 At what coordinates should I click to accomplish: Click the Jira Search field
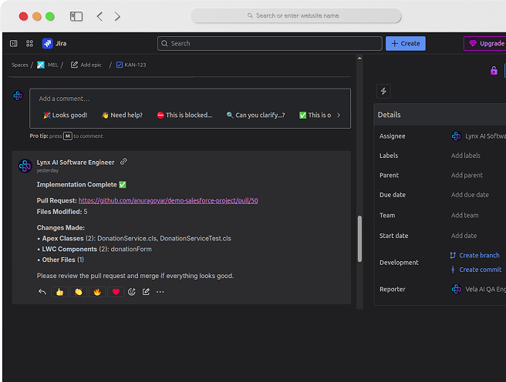tap(270, 43)
